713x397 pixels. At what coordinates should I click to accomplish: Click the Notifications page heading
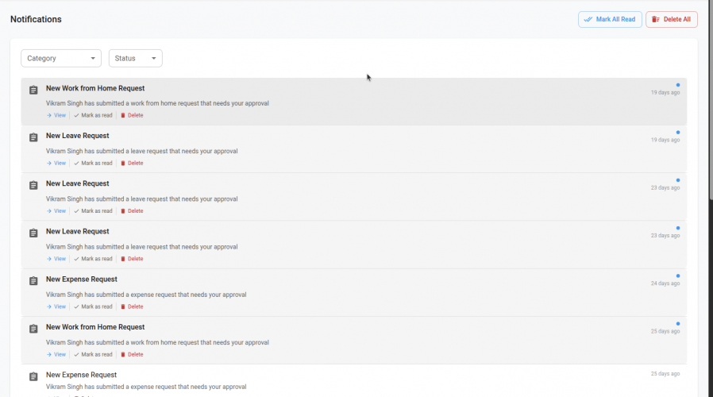click(36, 19)
